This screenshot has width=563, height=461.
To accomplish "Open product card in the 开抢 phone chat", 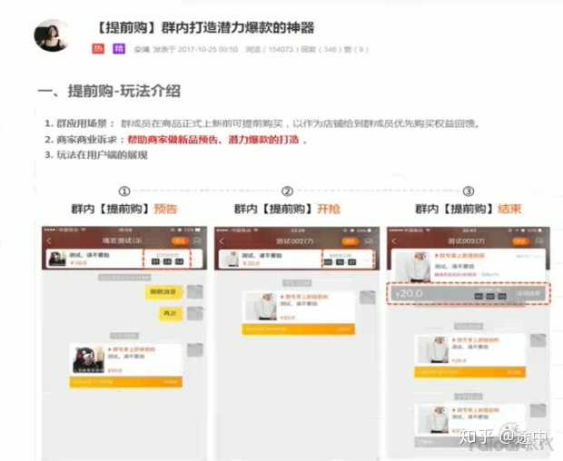I will click(x=299, y=307).
